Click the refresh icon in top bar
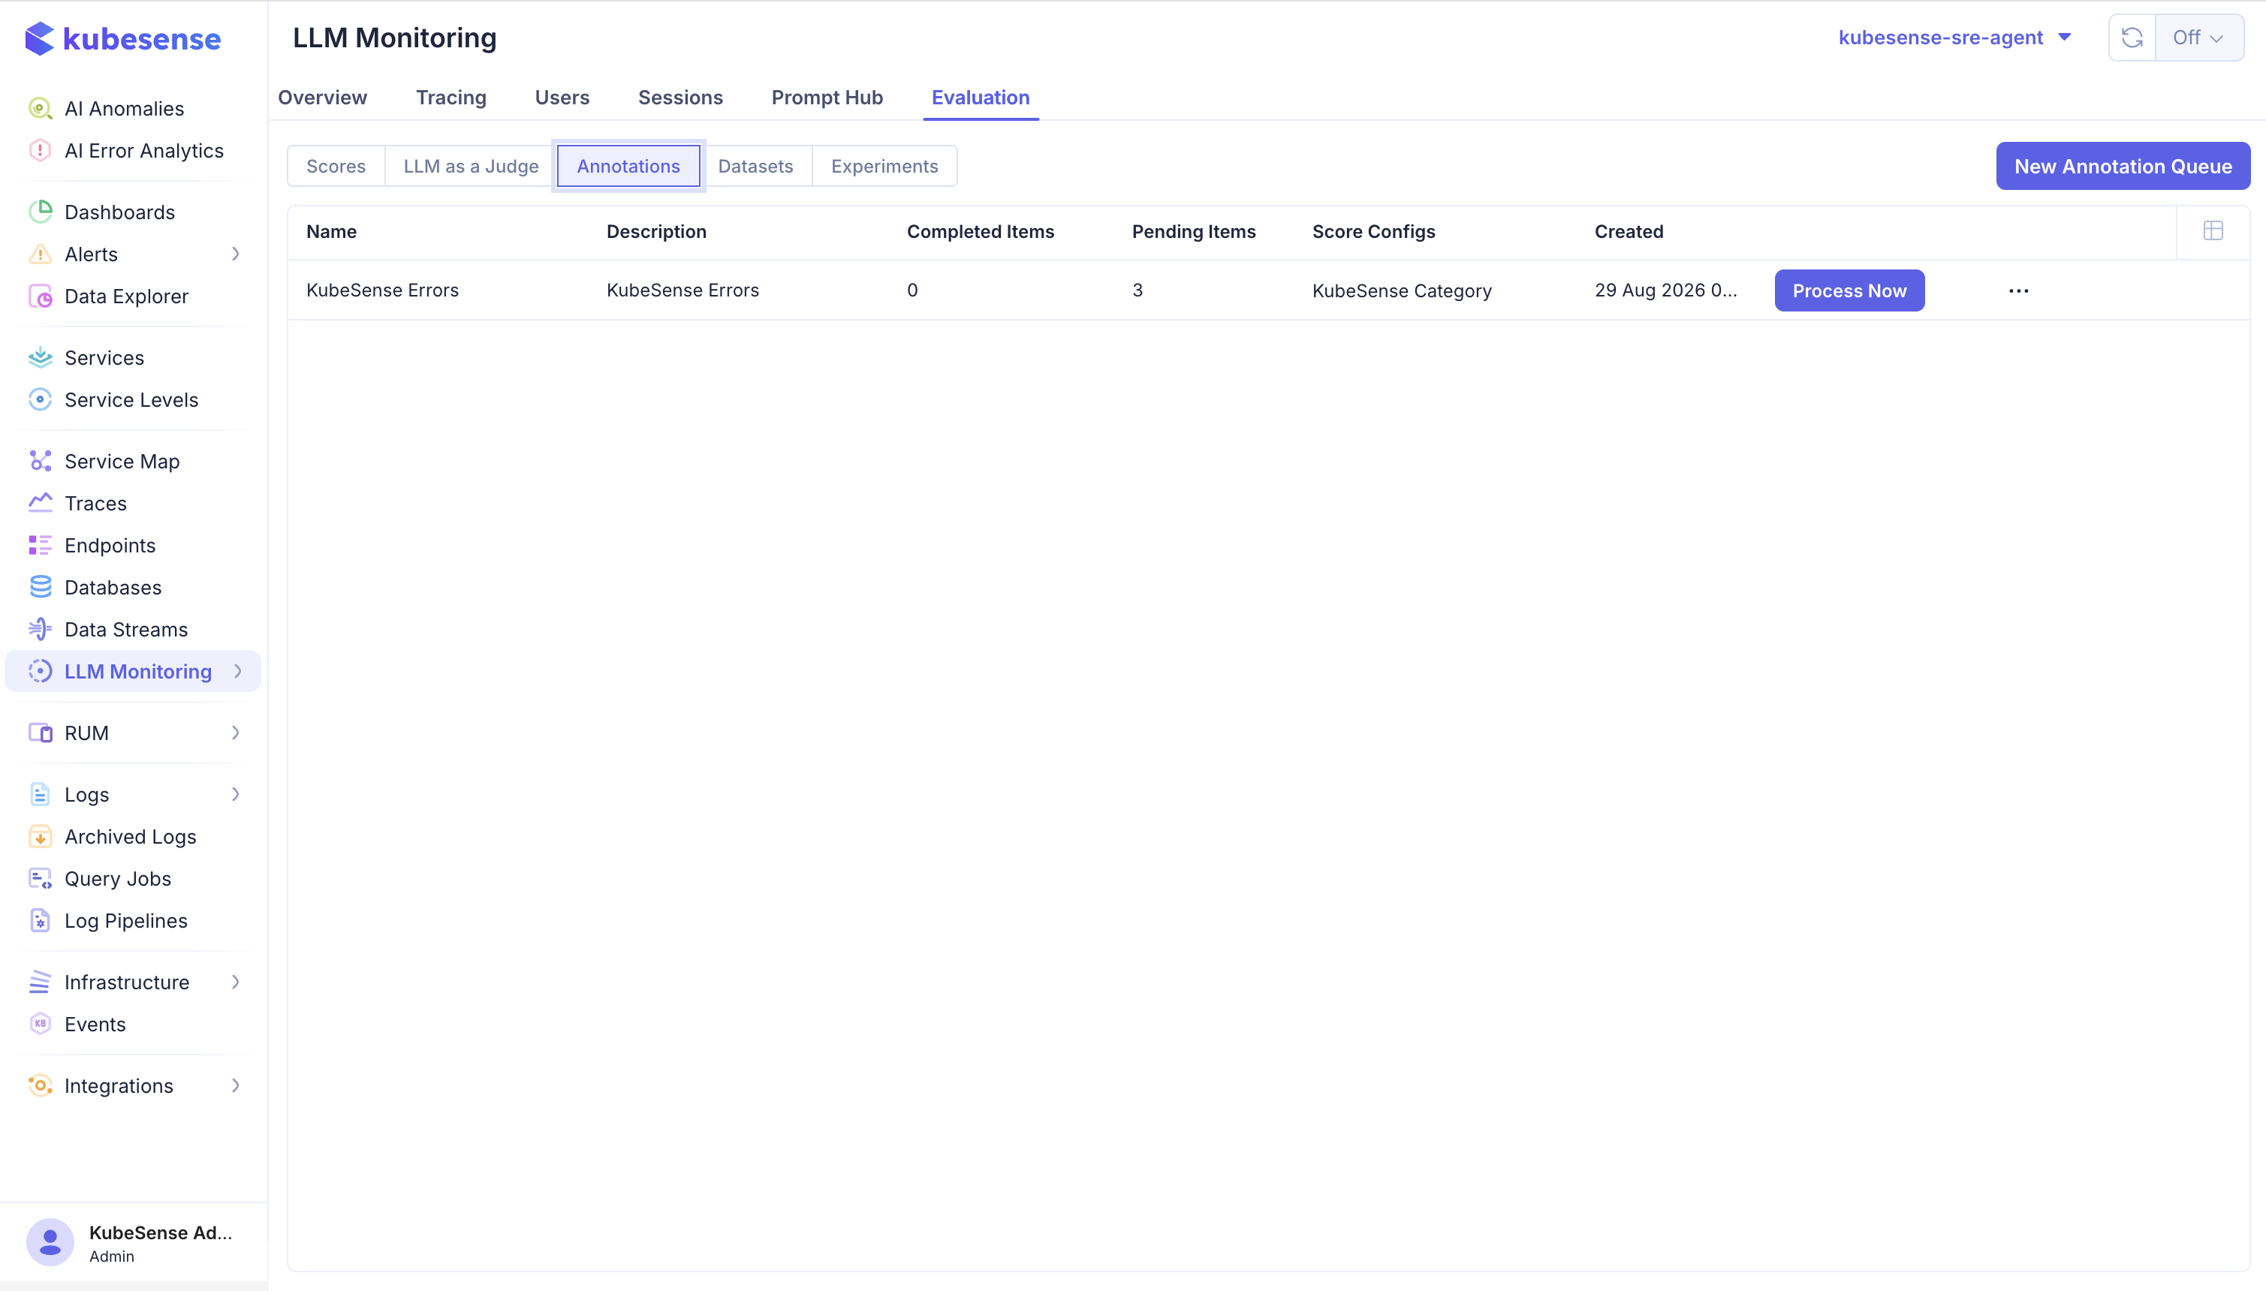 point(2132,38)
